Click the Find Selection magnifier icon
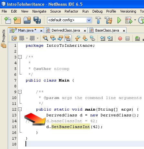Screen dimensions: 144x149 (46, 38)
